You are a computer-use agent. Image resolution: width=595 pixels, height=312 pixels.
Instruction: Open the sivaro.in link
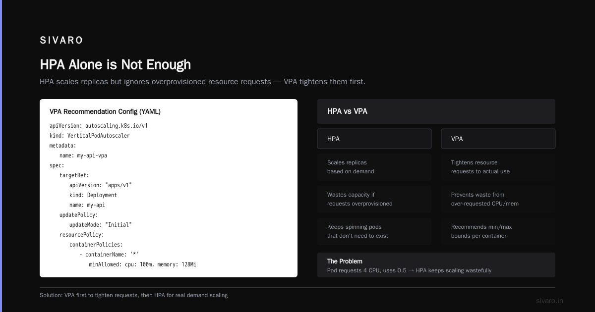(x=549, y=301)
